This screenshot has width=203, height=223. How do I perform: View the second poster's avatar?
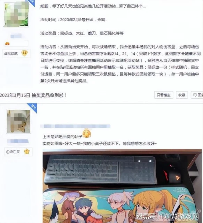tap(18, 121)
